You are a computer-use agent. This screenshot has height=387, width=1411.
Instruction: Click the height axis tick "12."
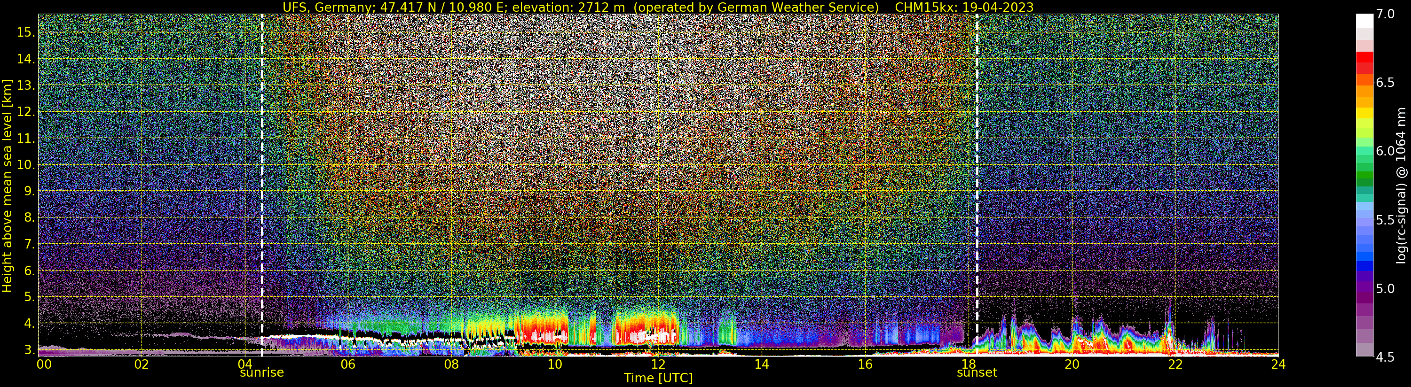[x=26, y=112]
